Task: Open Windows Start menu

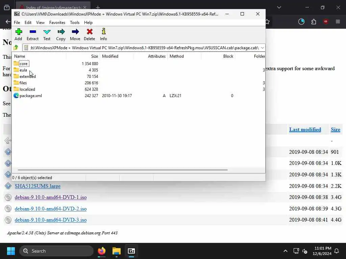Action: [x=11, y=251]
